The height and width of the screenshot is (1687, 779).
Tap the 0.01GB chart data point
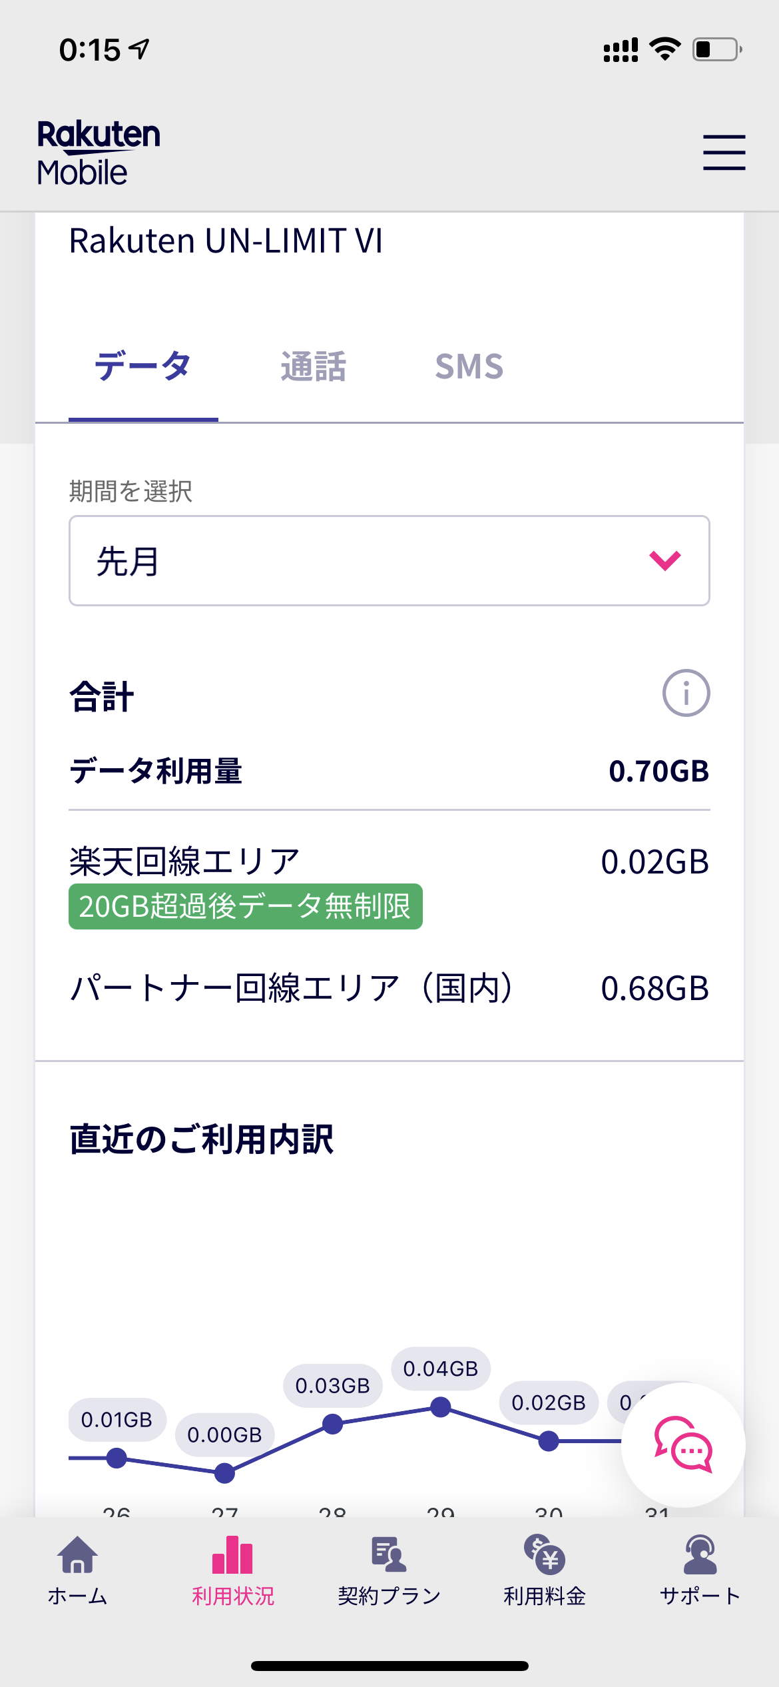coord(117,1458)
